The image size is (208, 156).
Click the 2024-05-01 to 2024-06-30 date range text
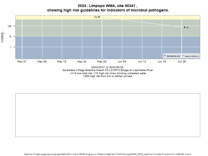[x=107, y=67]
